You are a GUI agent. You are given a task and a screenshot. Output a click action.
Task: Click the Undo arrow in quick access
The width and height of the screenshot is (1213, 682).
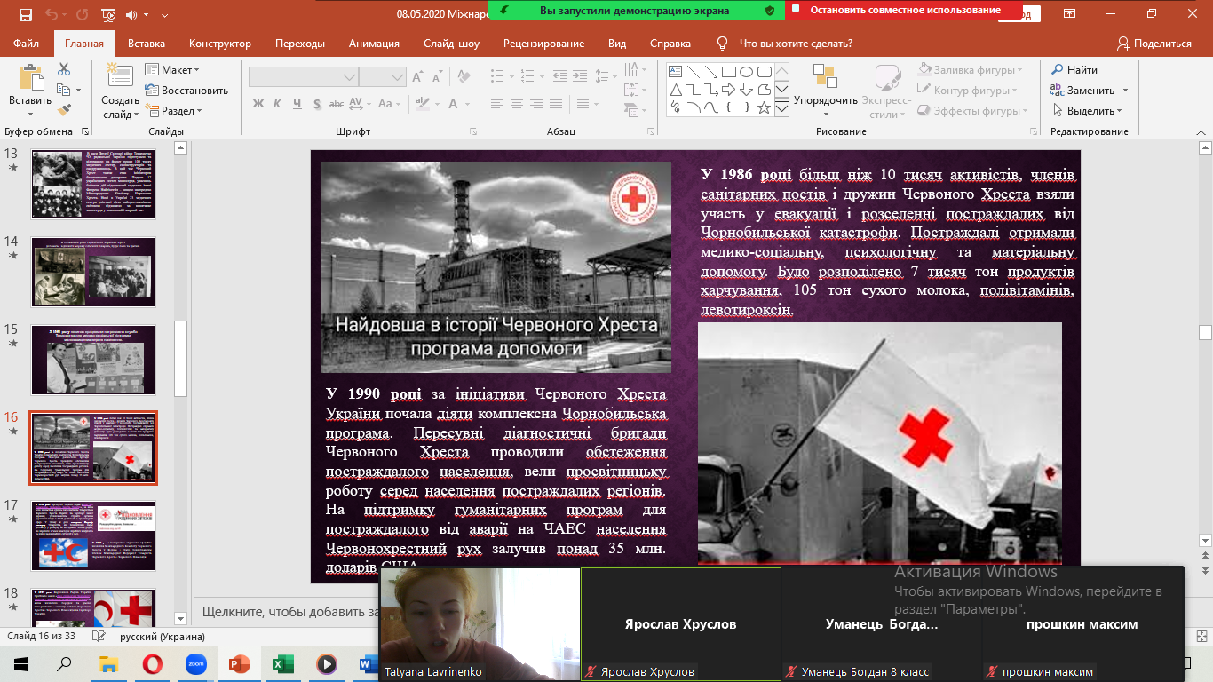[x=52, y=14]
